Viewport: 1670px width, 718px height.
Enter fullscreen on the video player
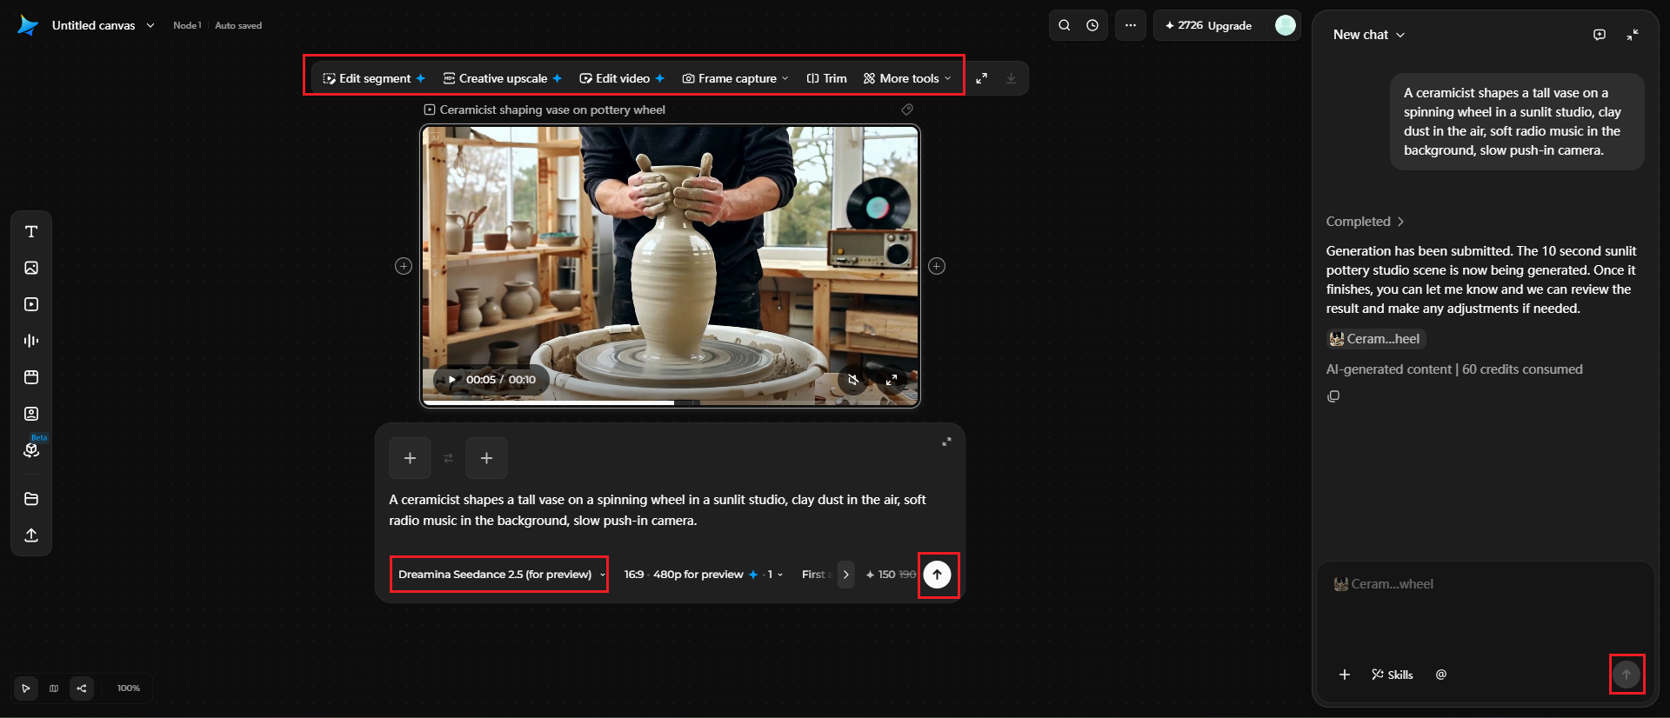point(892,380)
